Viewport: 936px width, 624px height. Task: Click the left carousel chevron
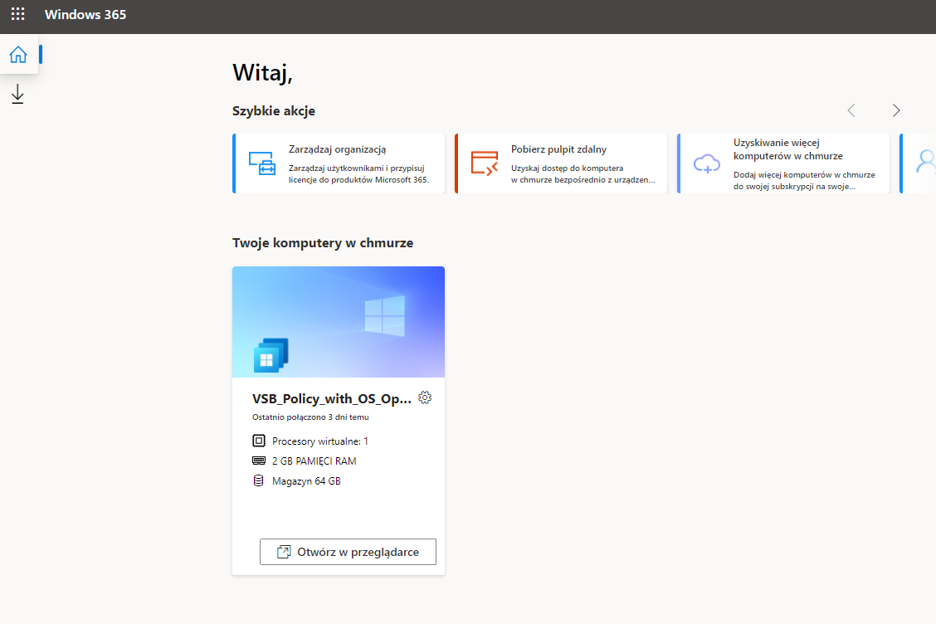click(x=851, y=110)
